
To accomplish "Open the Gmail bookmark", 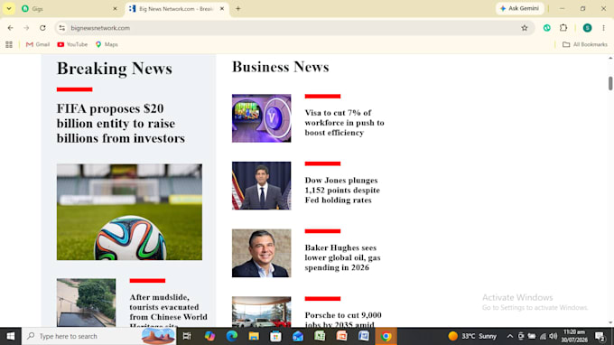I will 38,44.
